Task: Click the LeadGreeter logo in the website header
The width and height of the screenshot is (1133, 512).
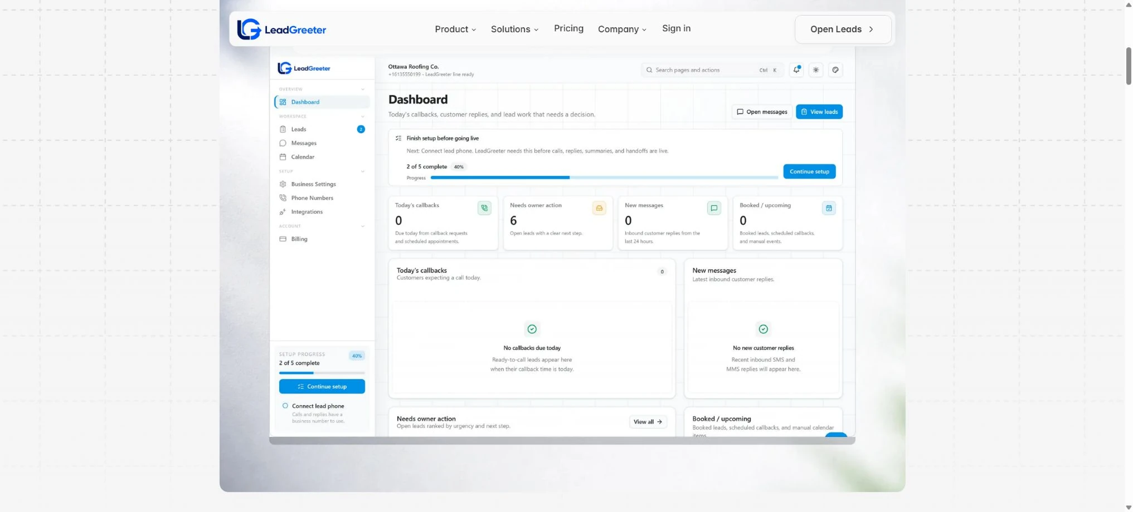Action: coord(281,29)
